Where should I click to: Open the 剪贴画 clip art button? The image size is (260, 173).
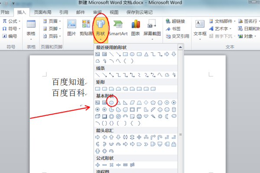click(x=86, y=28)
